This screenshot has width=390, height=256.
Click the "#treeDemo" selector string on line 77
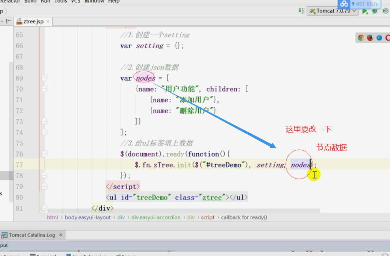click(x=224, y=165)
